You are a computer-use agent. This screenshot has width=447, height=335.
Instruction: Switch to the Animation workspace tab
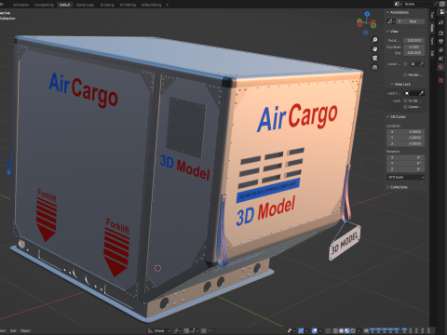click(x=20, y=5)
